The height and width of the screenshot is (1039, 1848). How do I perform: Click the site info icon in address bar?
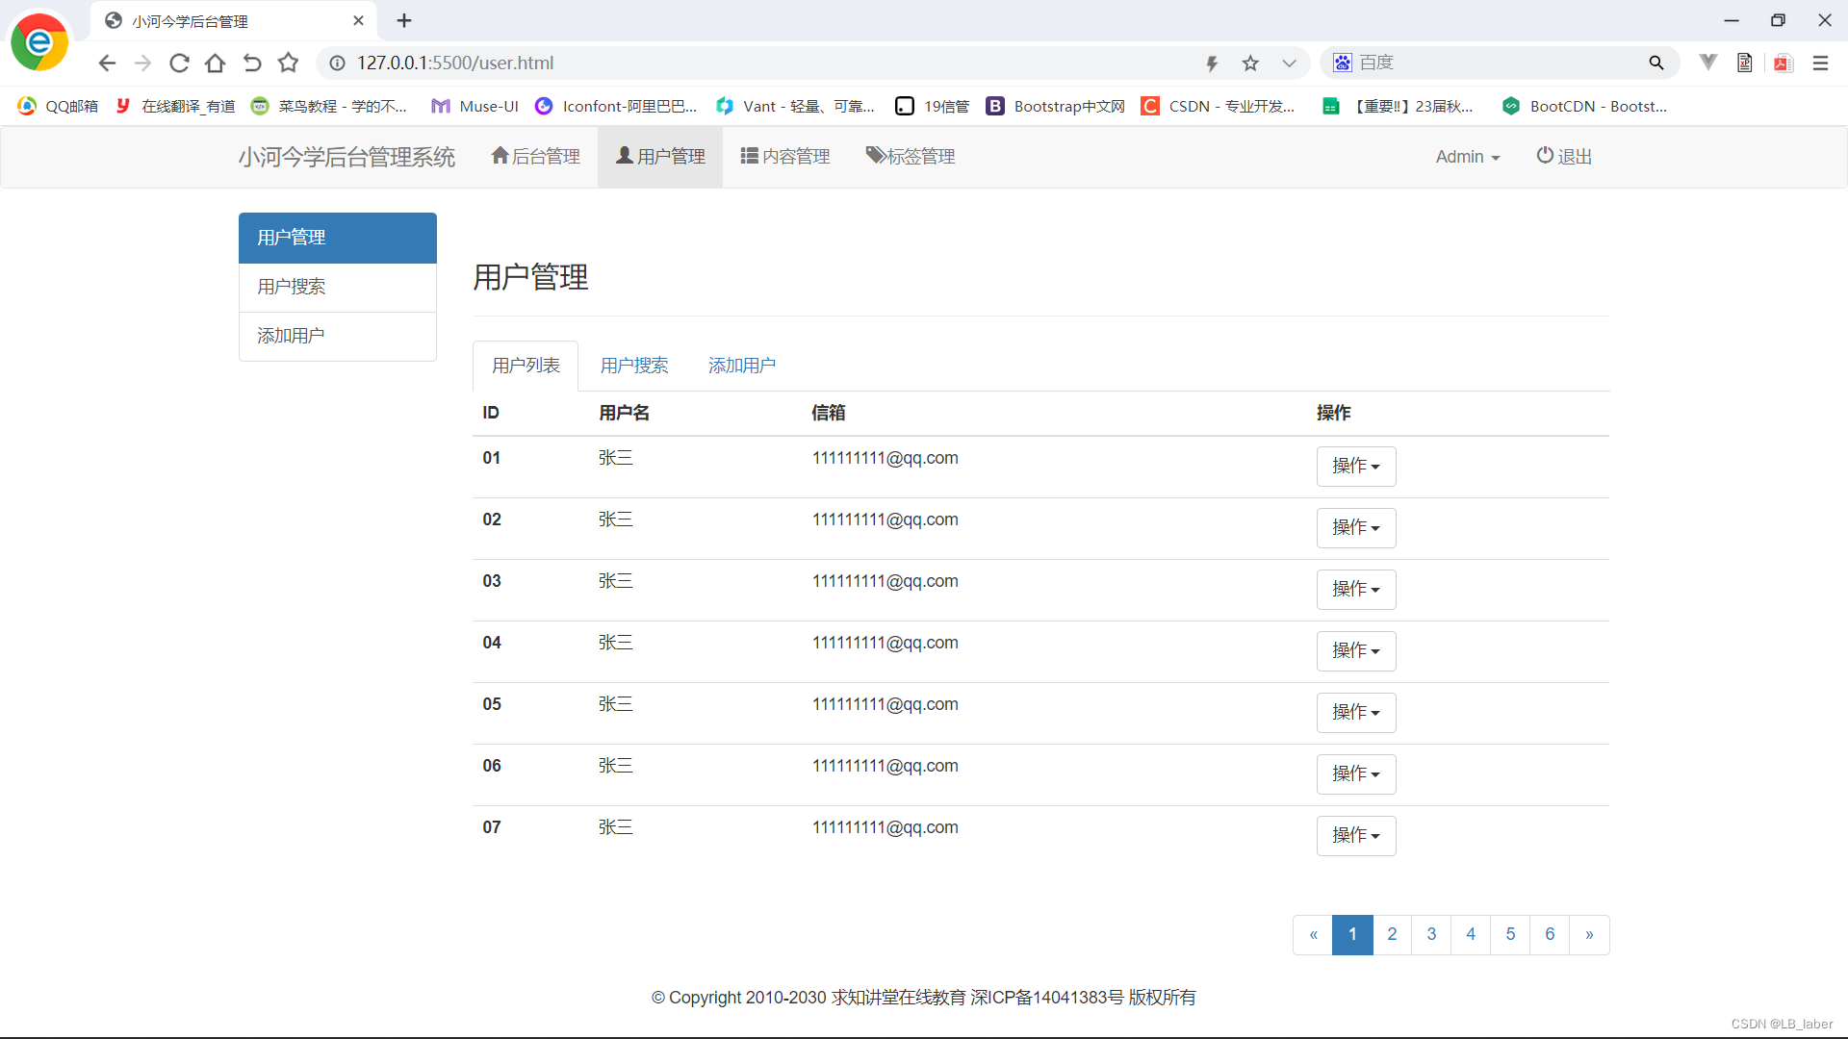pyautogui.click(x=337, y=63)
